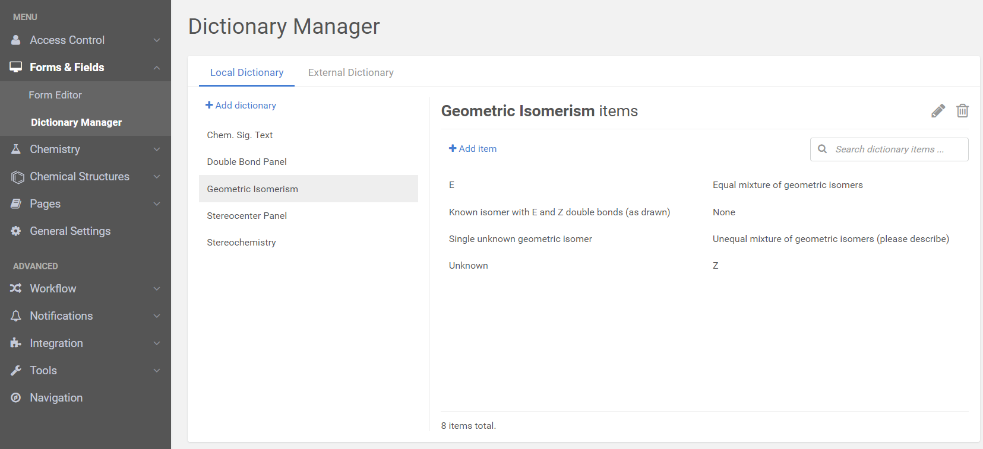Screen dimensions: 983x449
Task: Expand the Chemistry menu chevron
Action: pos(157,149)
